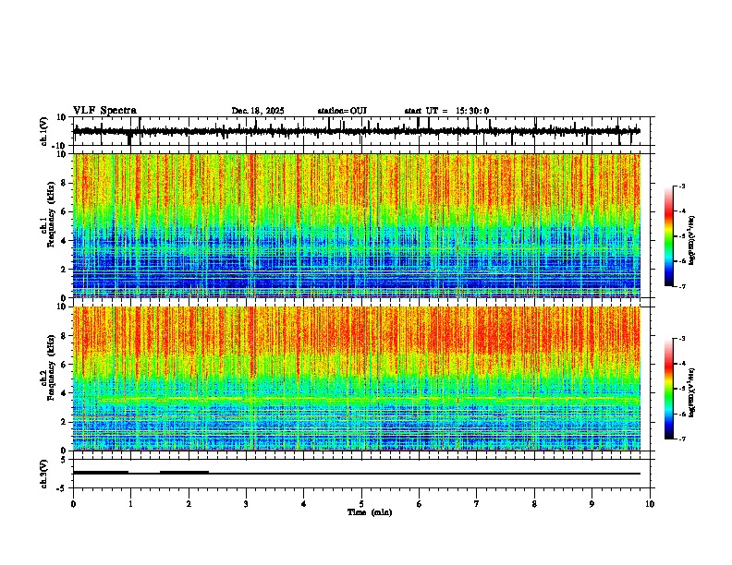Screen dimensions: 732x565
Task: Click the ch.1 "Frequency (kHz)" axis label
Action: [50, 214]
